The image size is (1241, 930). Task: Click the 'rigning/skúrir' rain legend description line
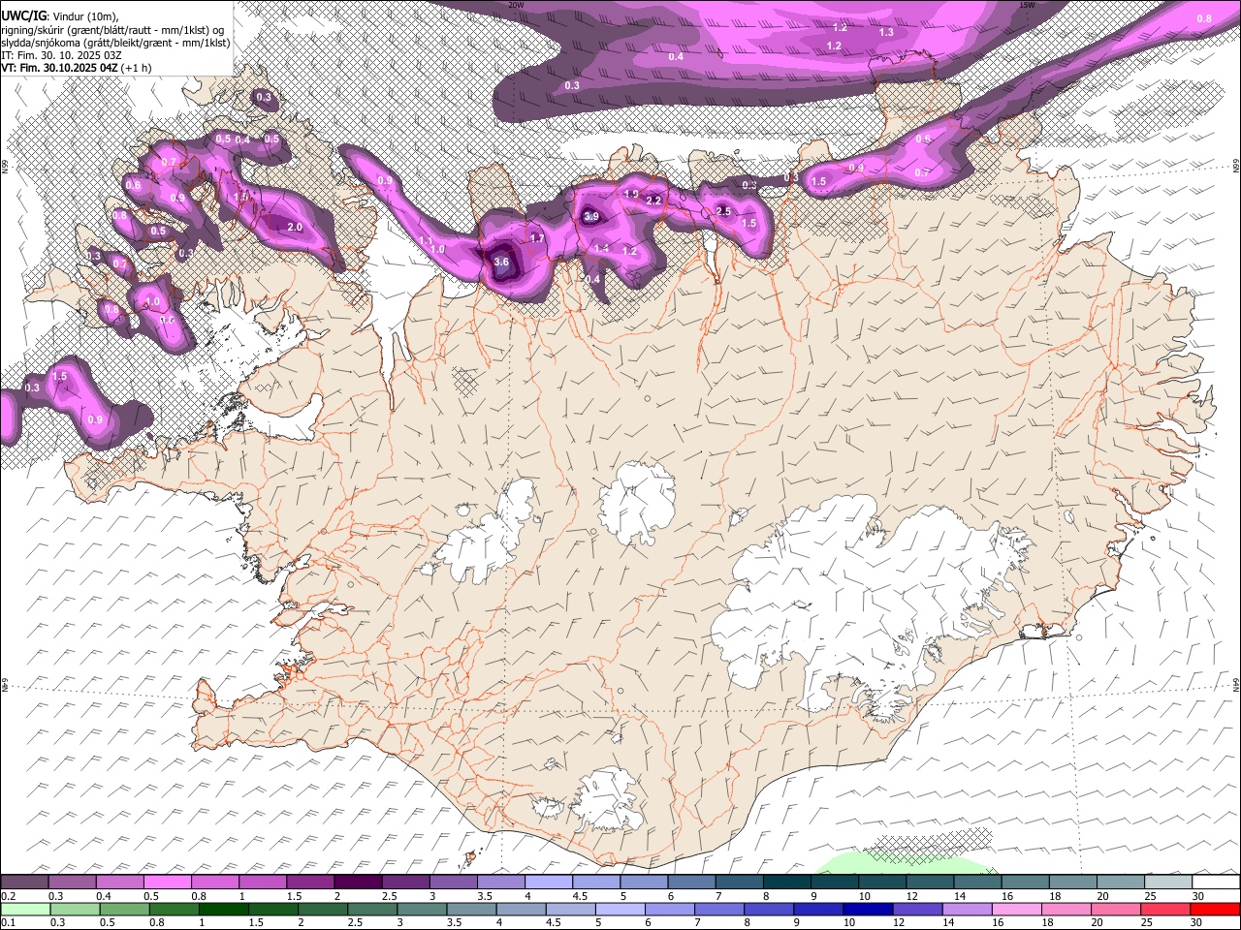tap(112, 29)
